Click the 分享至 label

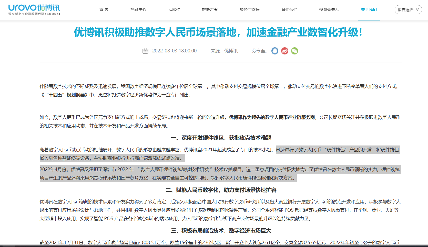click(x=259, y=51)
